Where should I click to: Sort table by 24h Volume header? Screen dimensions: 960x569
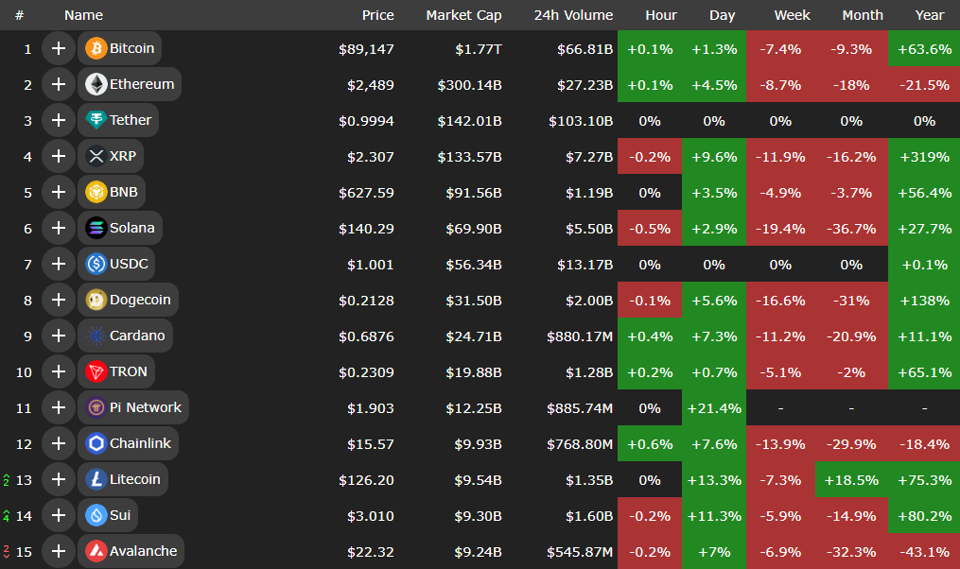[573, 15]
